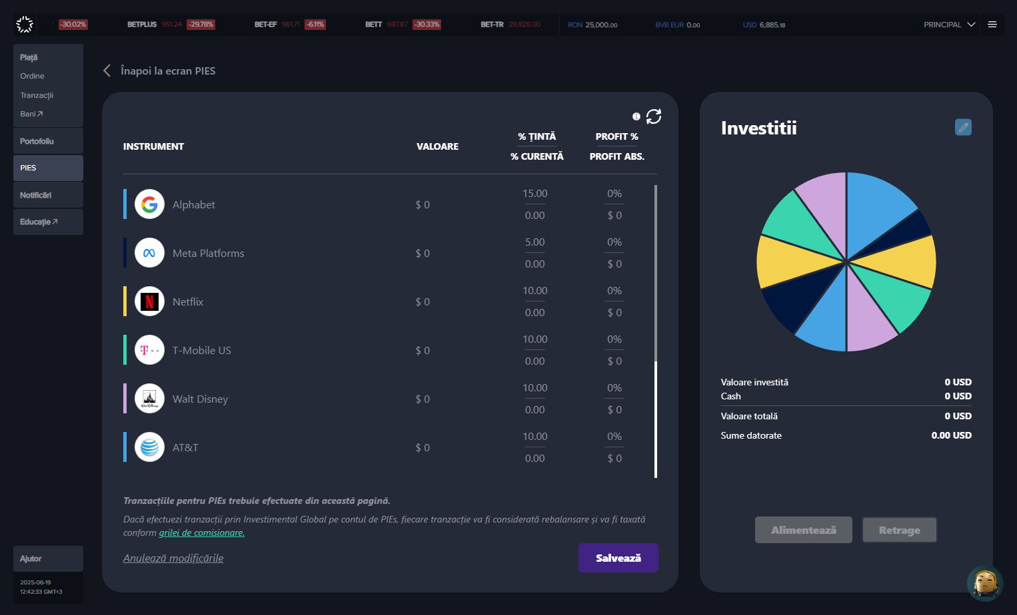The height and width of the screenshot is (615, 1017).
Task: Click the T-Mobile US logo
Action: (149, 350)
